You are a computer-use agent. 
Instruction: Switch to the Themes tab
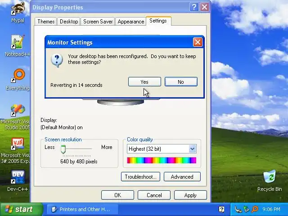(x=46, y=22)
